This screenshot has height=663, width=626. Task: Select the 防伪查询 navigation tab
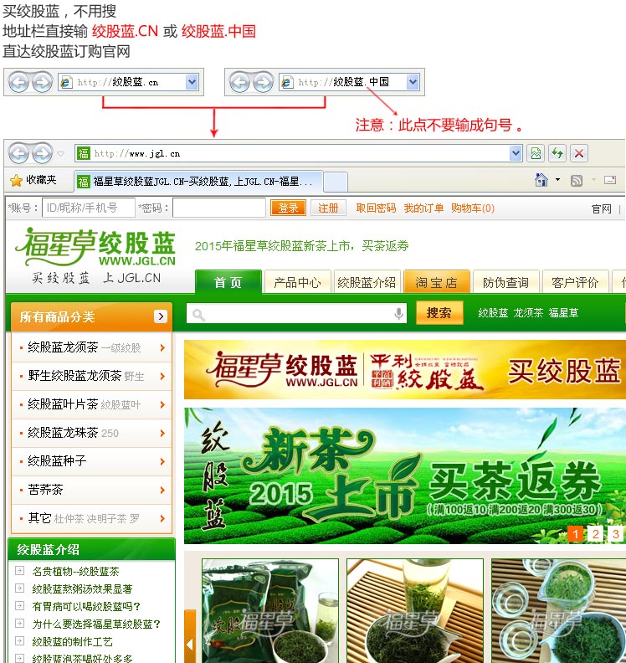[506, 282]
